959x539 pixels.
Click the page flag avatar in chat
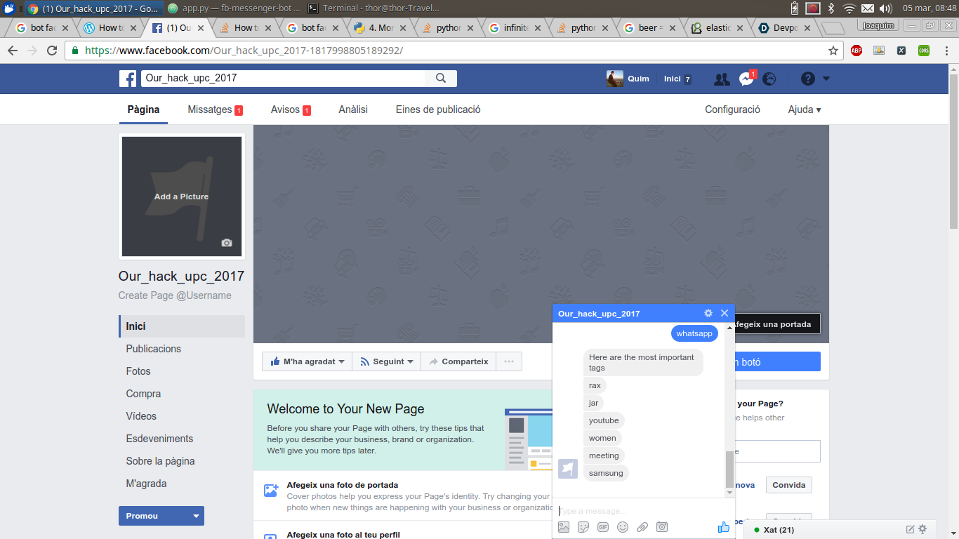tap(568, 469)
